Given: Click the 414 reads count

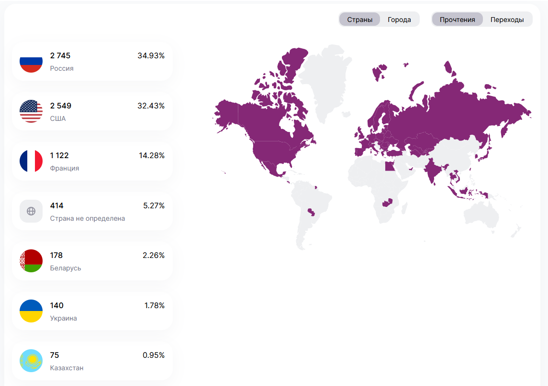Looking at the screenshot, I should [x=56, y=206].
